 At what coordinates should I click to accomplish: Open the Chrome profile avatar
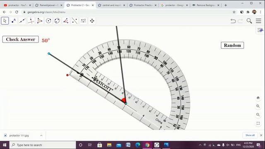[254, 12]
